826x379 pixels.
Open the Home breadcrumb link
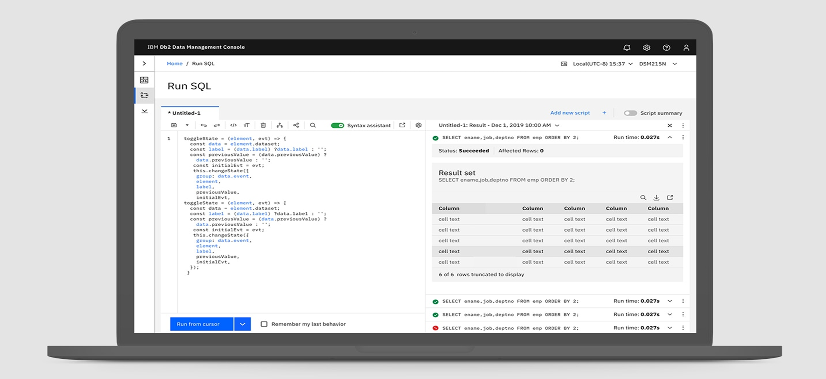(174, 63)
